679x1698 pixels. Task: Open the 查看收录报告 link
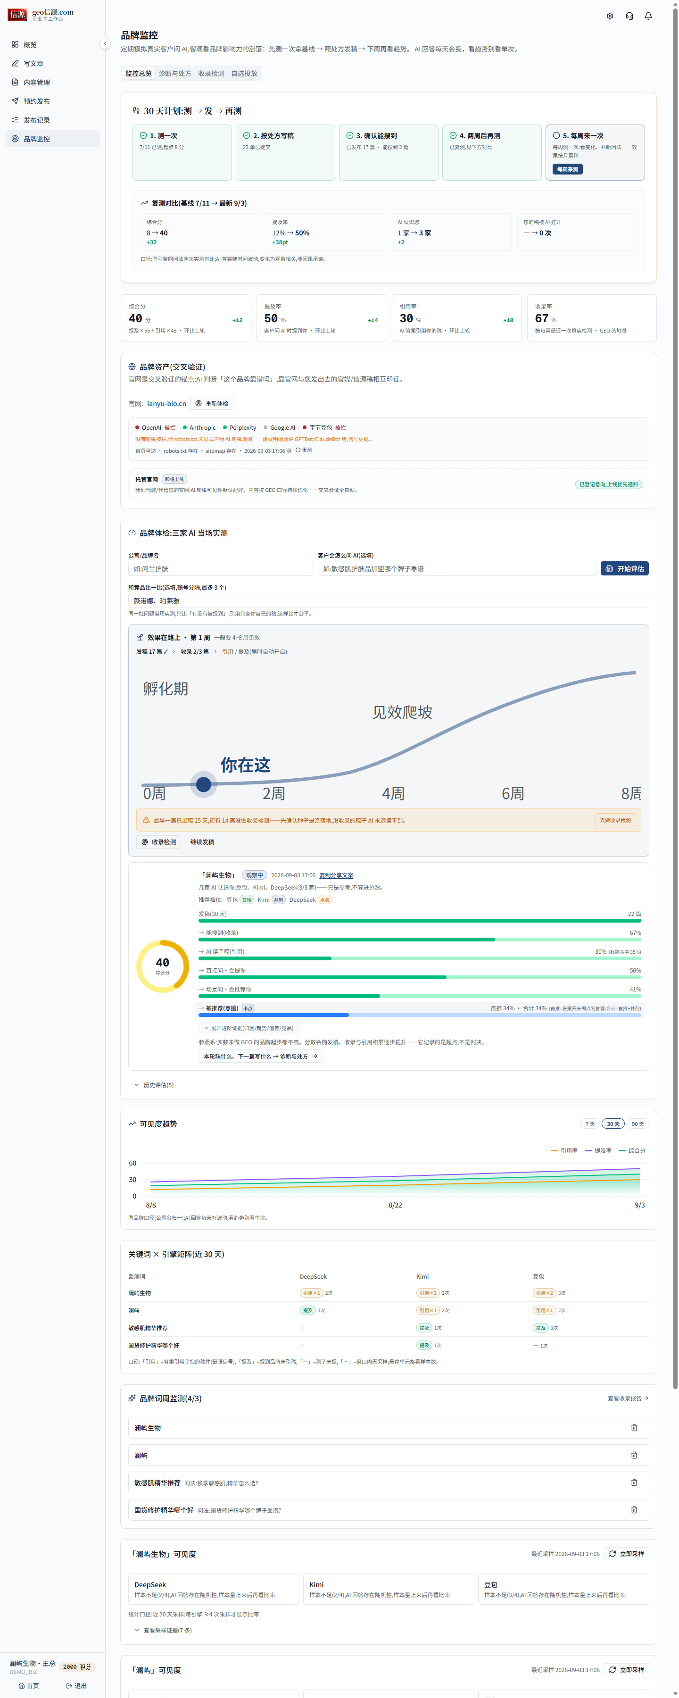(x=628, y=1398)
